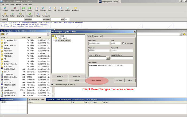Click the SmartGet toolbar icon
Screen dimensions: 187x117
[30, 15]
